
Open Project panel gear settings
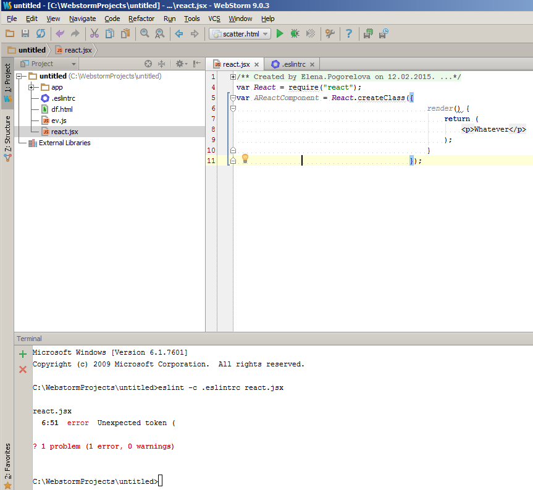tap(181, 64)
